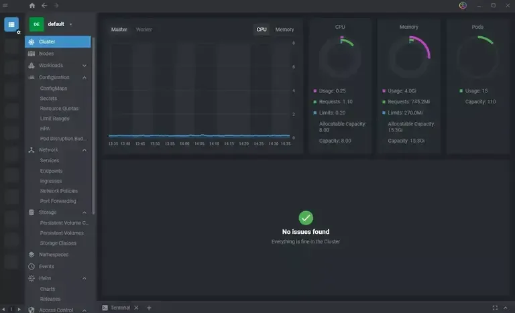Go to home via house icon
The image size is (515, 313).
pos(32,5)
